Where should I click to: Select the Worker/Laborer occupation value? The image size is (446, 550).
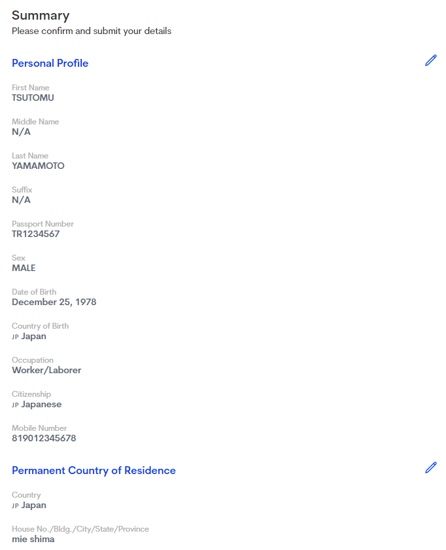click(x=46, y=371)
